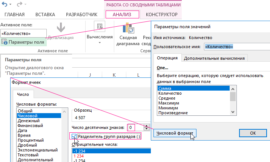Expand the Вычисления dropdown arrow
This screenshot has width=270, height=162.
point(100,42)
